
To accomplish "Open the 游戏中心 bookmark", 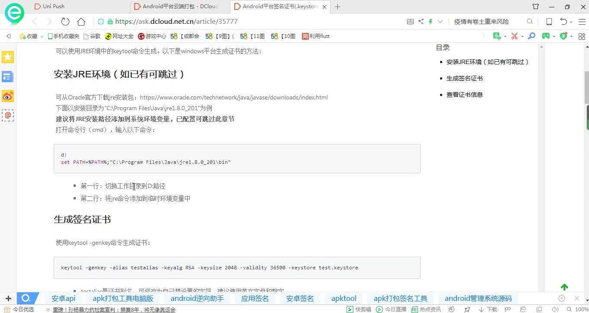I will [x=152, y=36].
